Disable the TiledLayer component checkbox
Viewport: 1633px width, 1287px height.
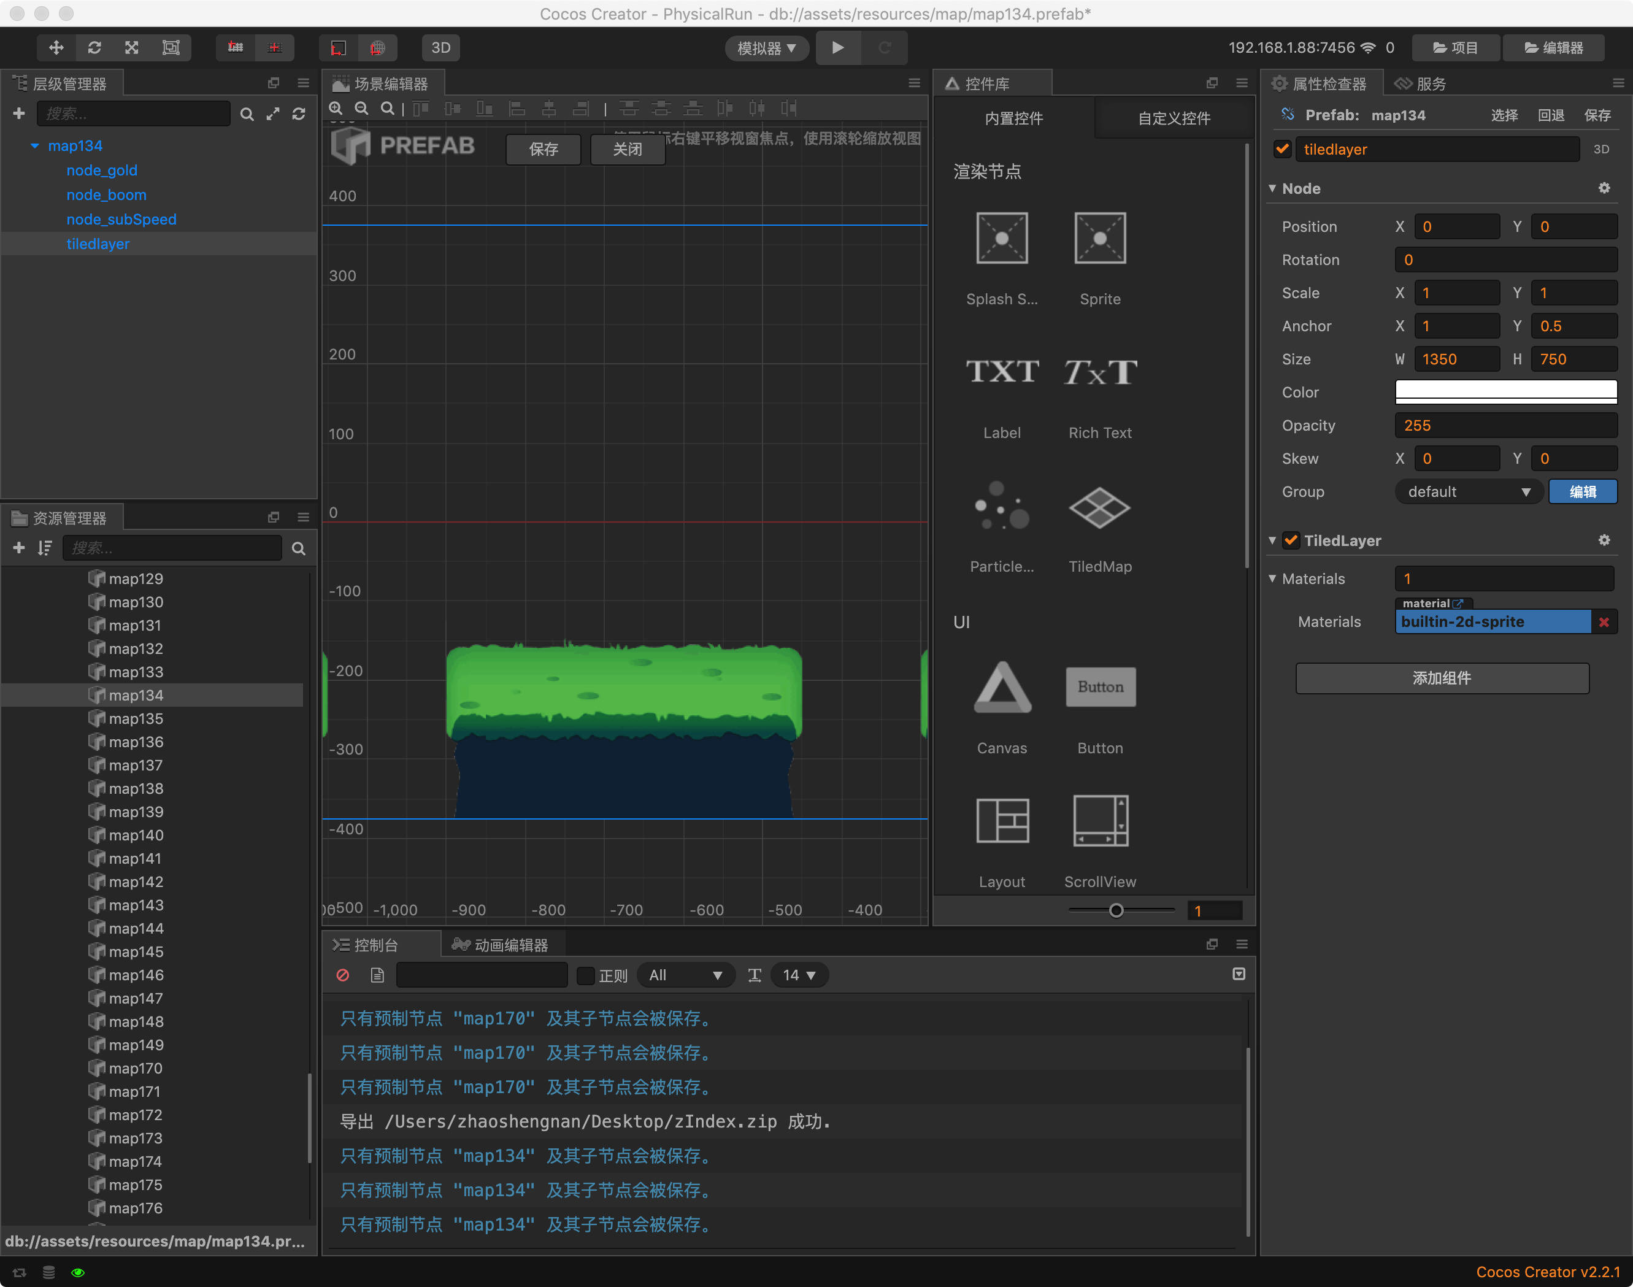pyautogui.click(x=1291, y=540)
